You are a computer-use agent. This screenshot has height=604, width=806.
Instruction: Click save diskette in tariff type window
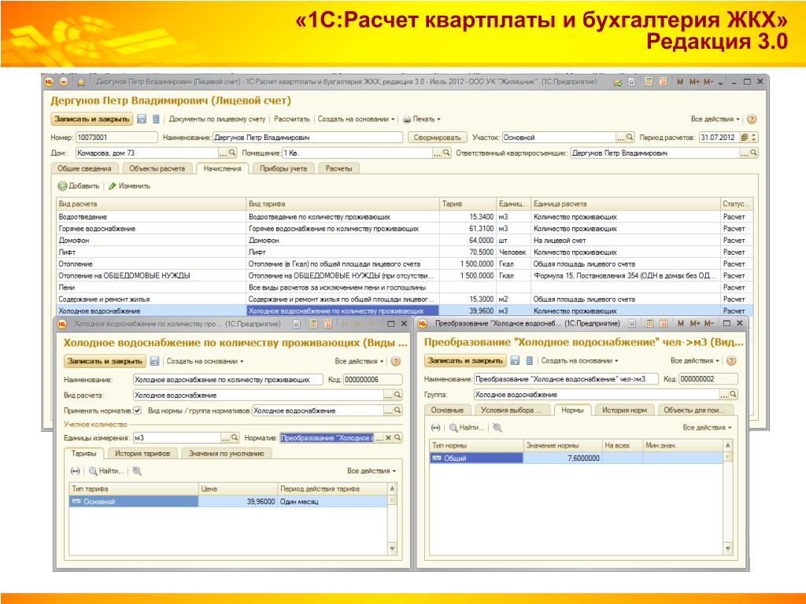point(154,361)
